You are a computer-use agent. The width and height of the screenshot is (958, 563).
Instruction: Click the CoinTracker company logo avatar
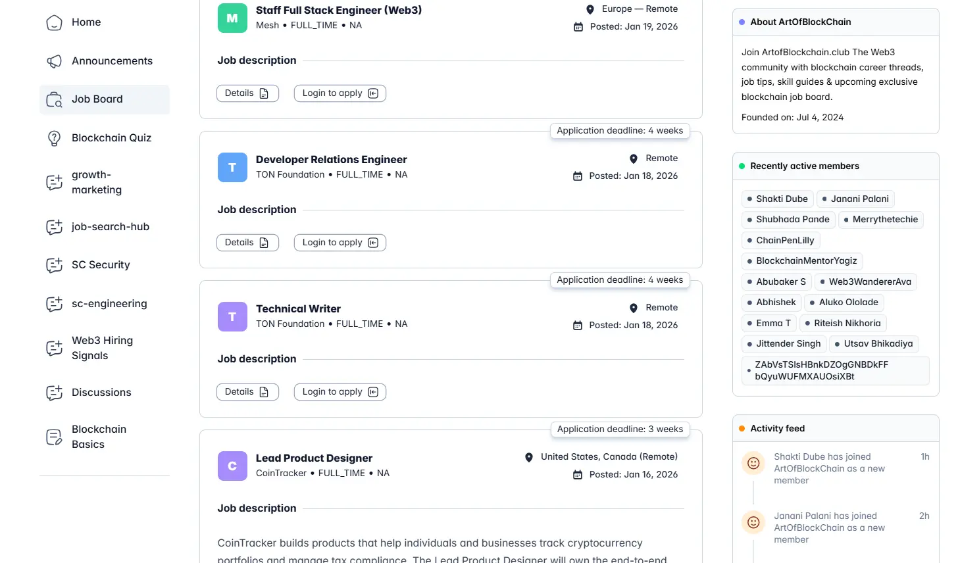coord(232,466)
